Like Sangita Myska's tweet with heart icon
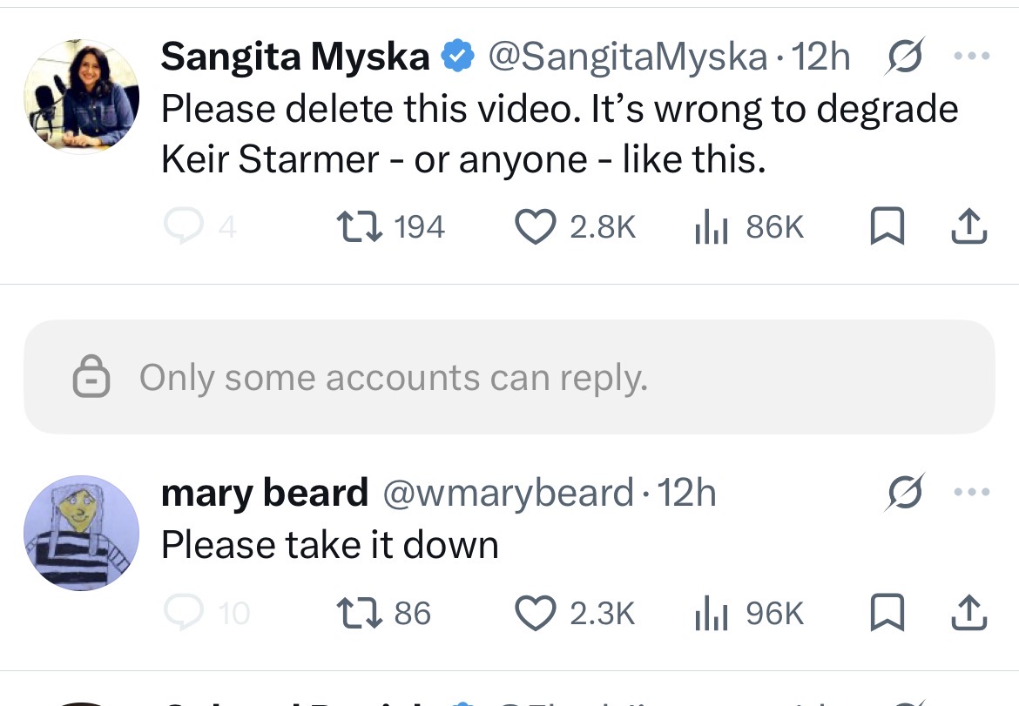The image size is (1019, 706). point(536,227)
